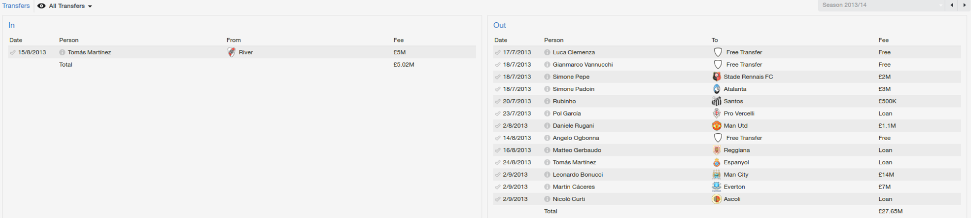Click the Atalanta club badge
This screenshot has height=218, width=971.
point(716,89)
